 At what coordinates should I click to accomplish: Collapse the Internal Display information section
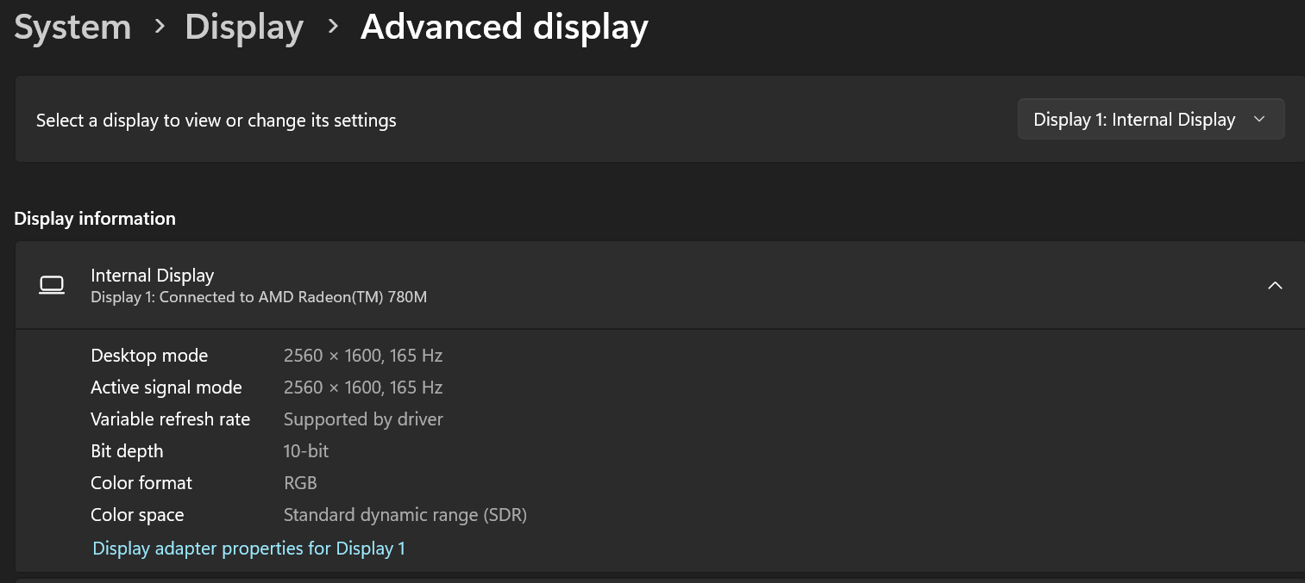1275,285
